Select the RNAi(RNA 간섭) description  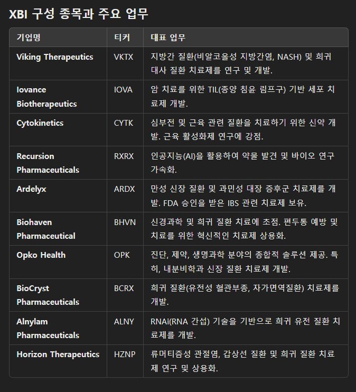point(245,328)
